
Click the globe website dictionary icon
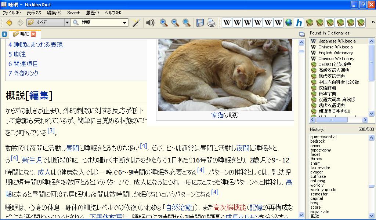289,23
